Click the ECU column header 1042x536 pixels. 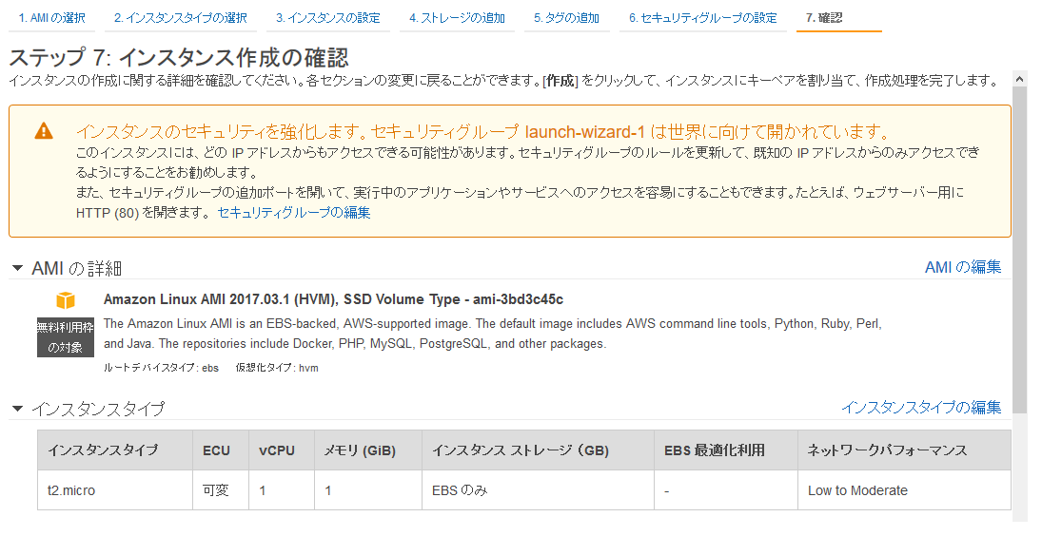coord(221,450)
